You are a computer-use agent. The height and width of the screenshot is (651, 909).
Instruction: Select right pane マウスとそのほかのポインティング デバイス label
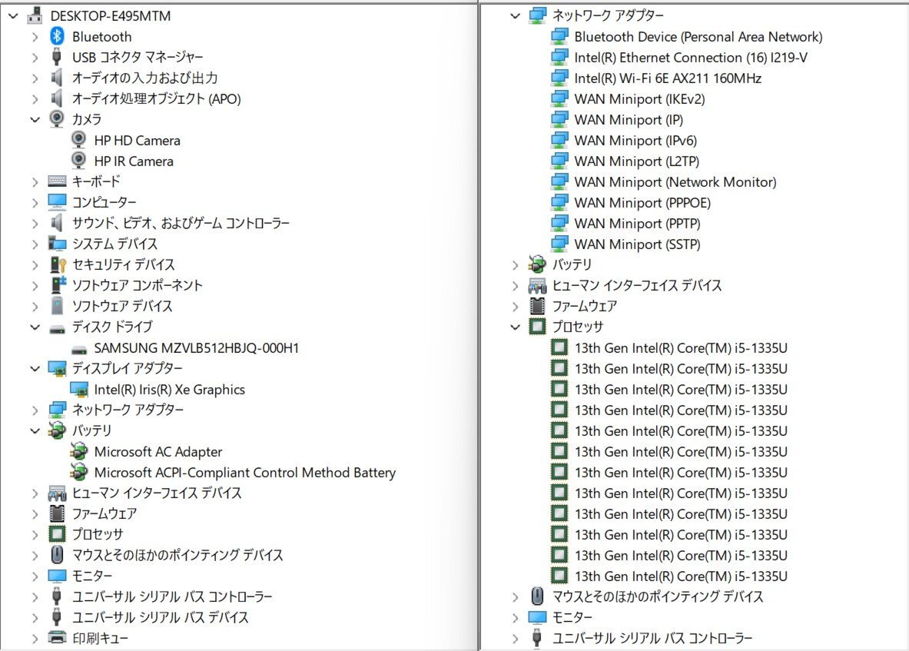click(658, 596)
